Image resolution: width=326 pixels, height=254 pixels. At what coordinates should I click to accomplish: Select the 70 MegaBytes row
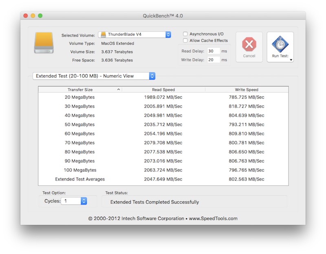tap(163, 143)
